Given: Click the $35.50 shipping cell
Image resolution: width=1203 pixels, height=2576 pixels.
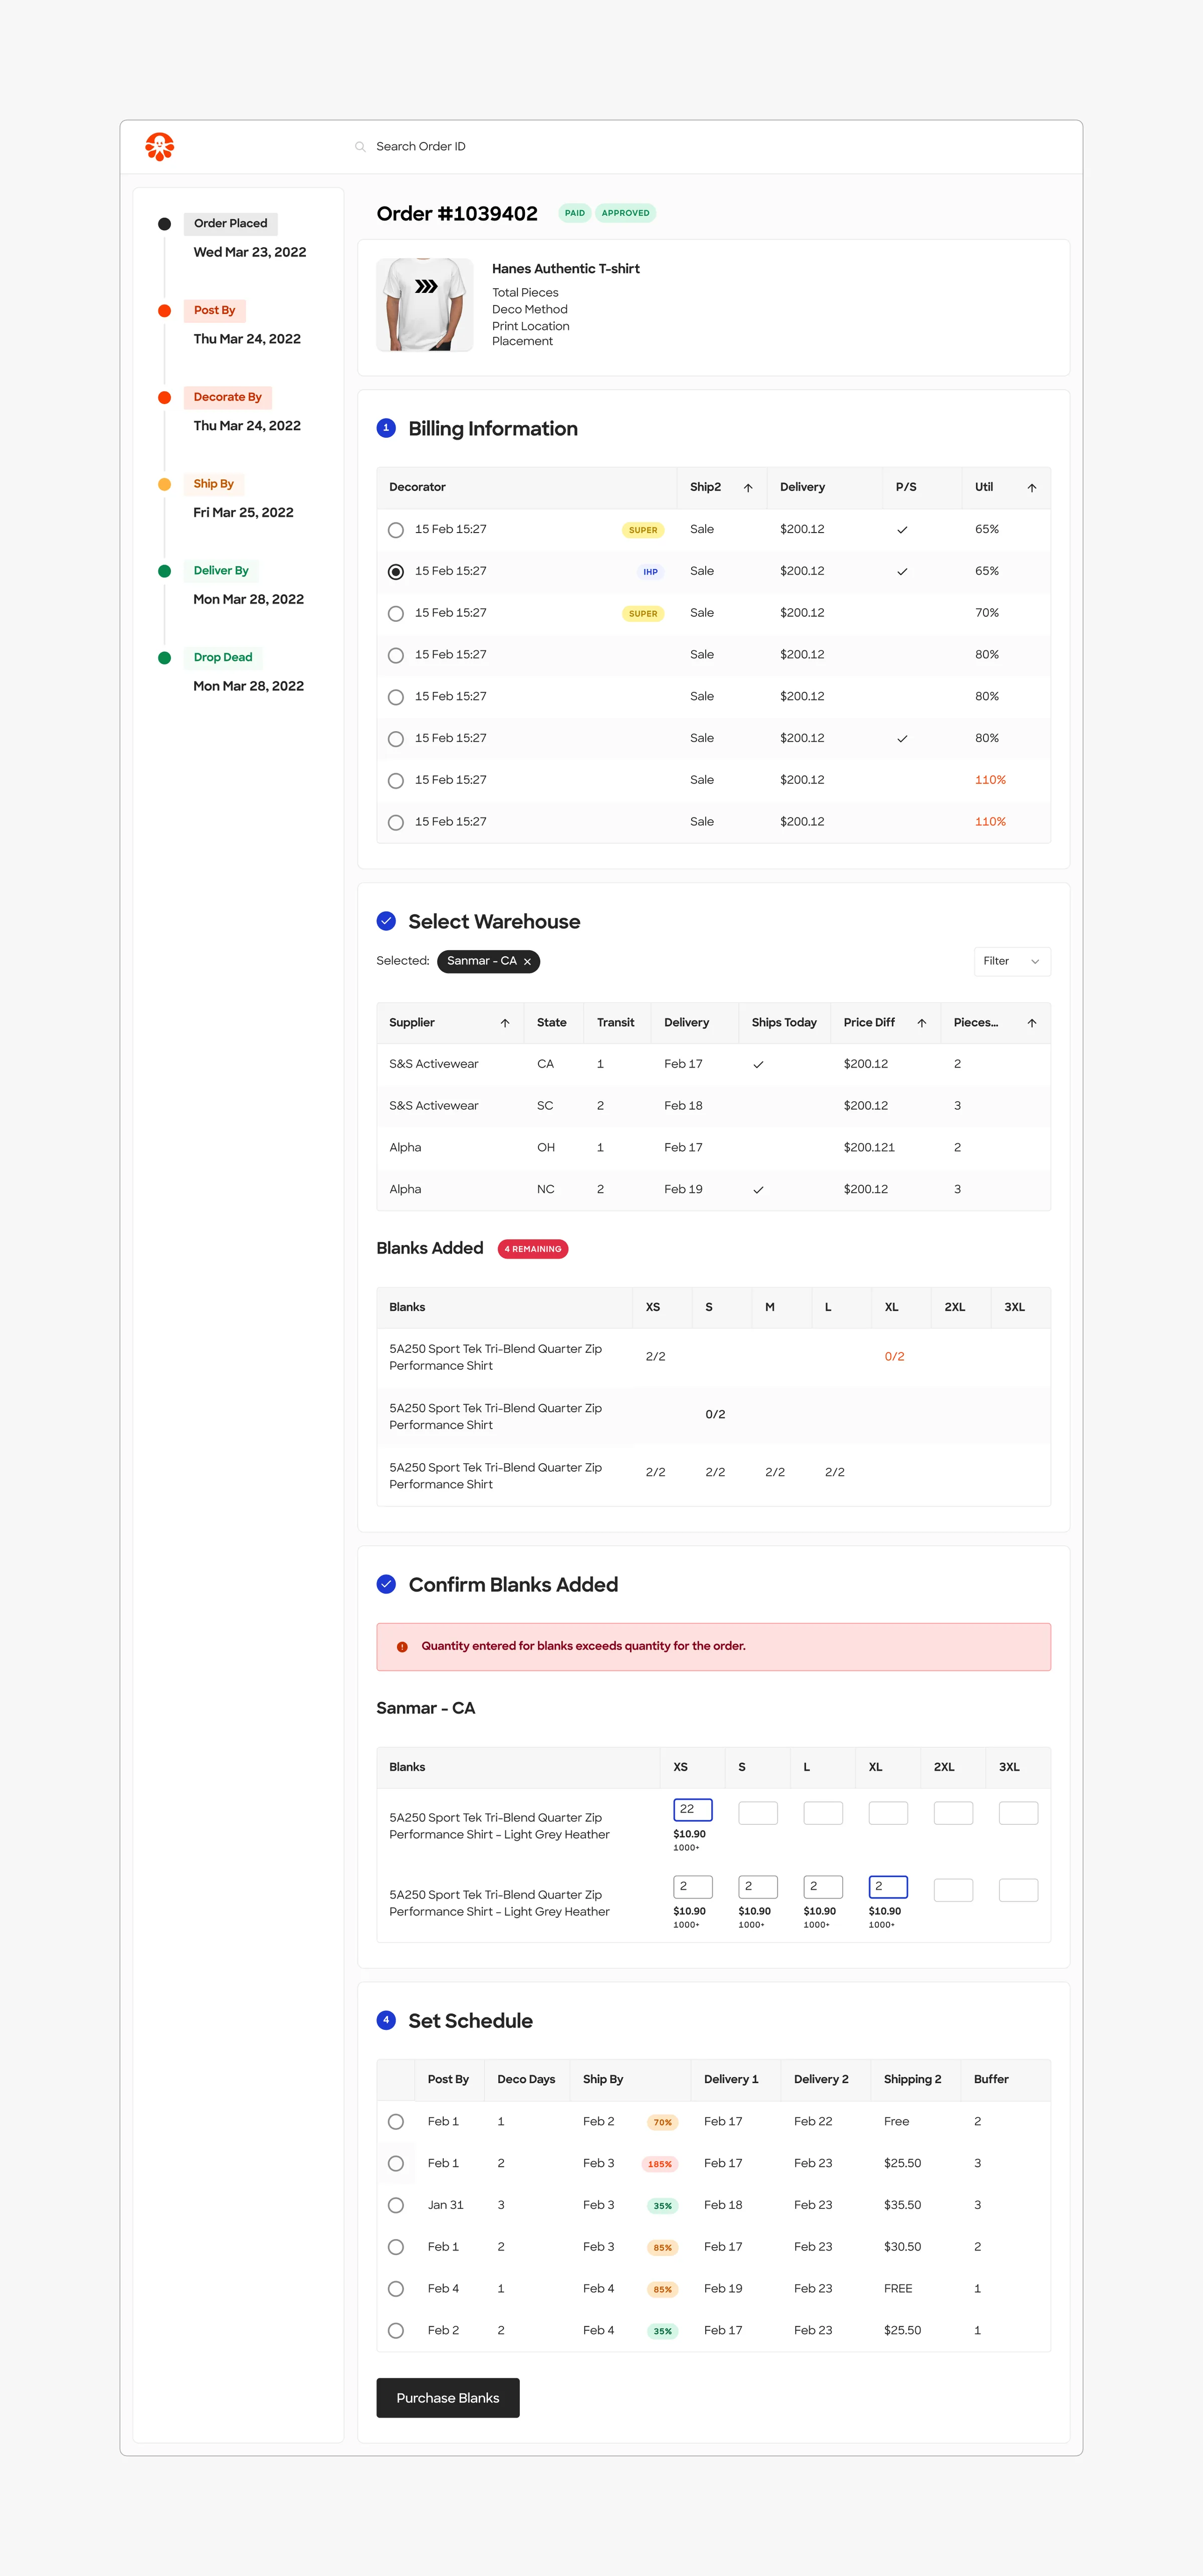Looking at the screenshot, I should point(902,2205).
